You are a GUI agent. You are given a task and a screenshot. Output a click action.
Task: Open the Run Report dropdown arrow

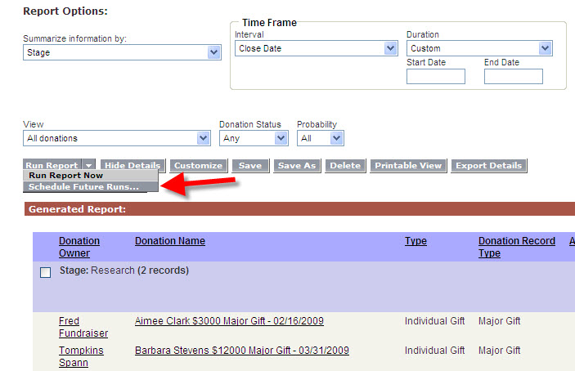point(88,166)
